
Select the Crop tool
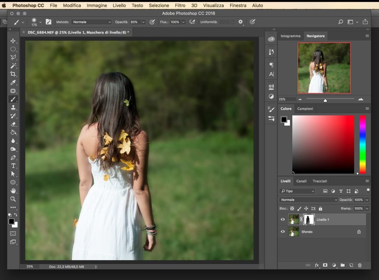click(x=13, y=74)
